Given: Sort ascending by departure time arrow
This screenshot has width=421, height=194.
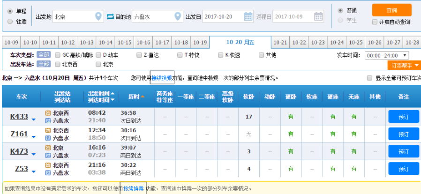Looking at the screenshot, I should [113, 94].
